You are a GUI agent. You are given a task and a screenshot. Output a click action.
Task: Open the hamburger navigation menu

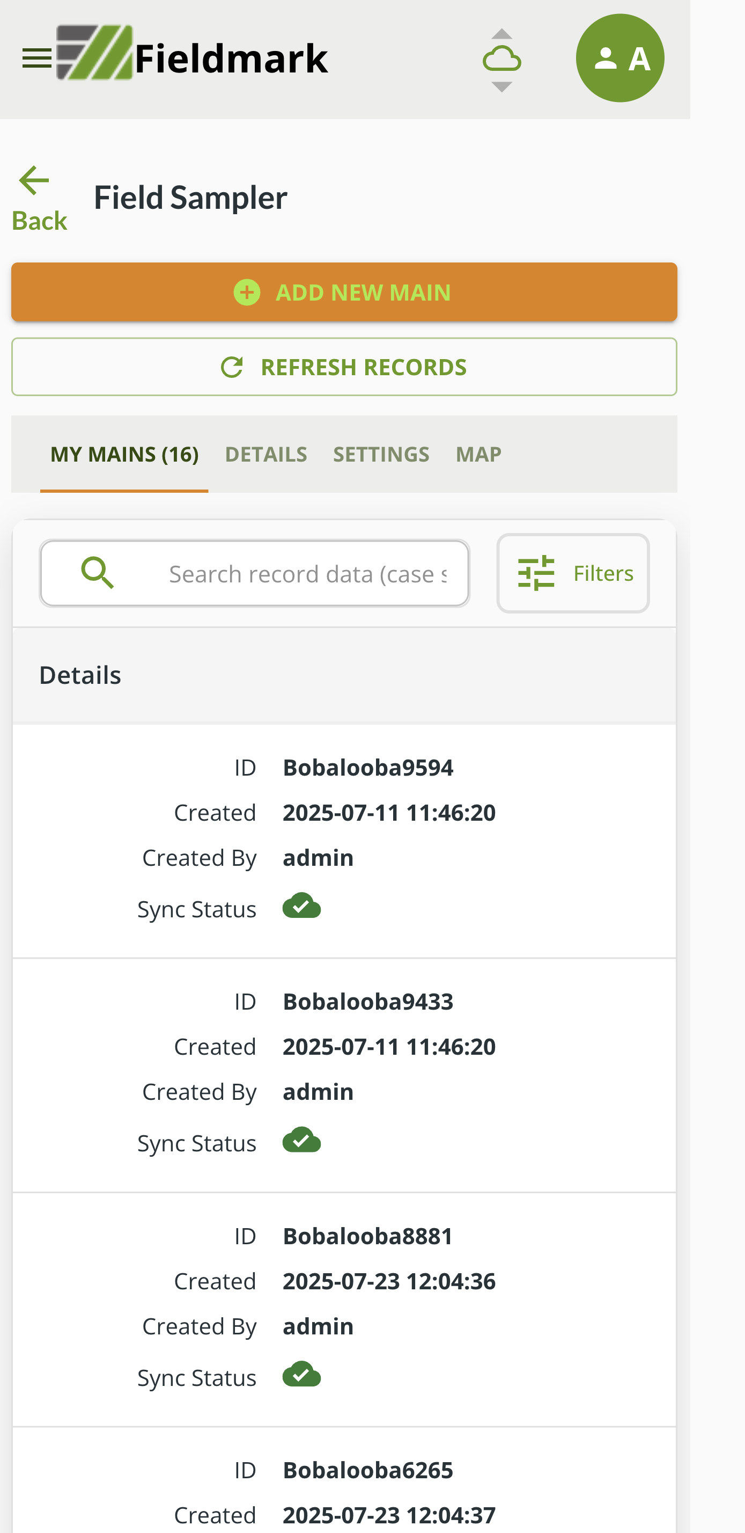(x=36, y=59)
